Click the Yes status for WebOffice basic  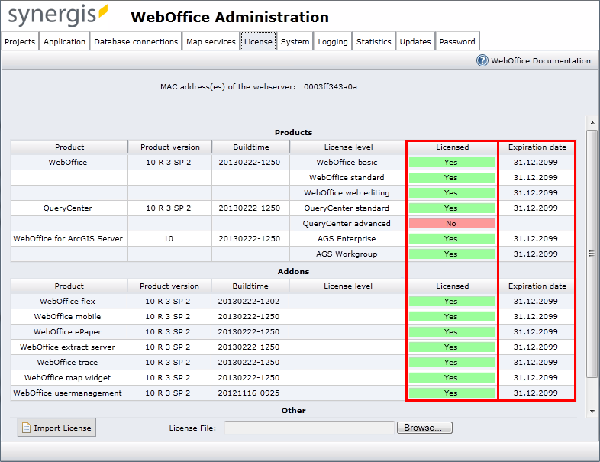point(452,163)
